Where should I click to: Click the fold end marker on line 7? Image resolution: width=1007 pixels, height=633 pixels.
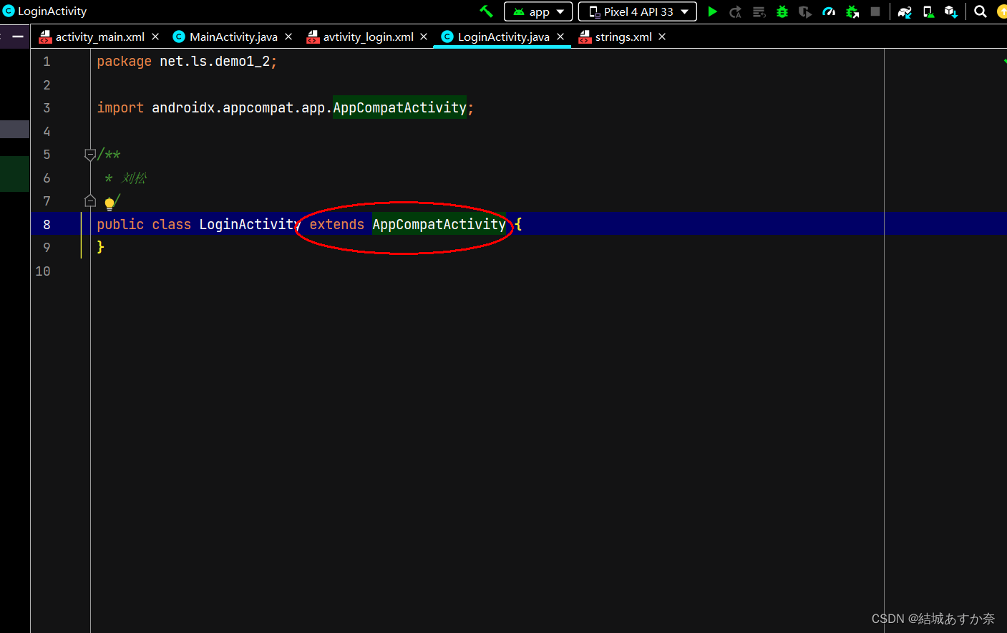pos(90,200)
